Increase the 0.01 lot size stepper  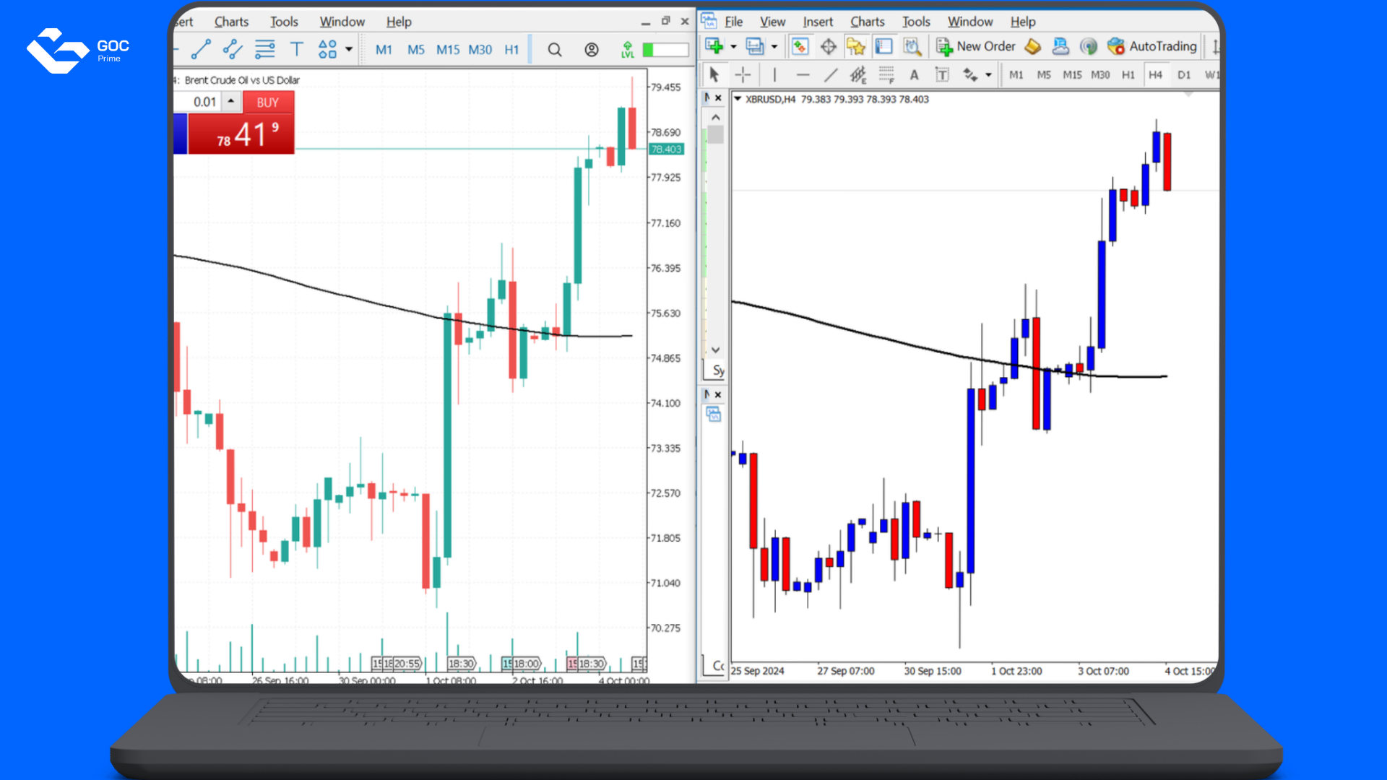pos(230,101)
